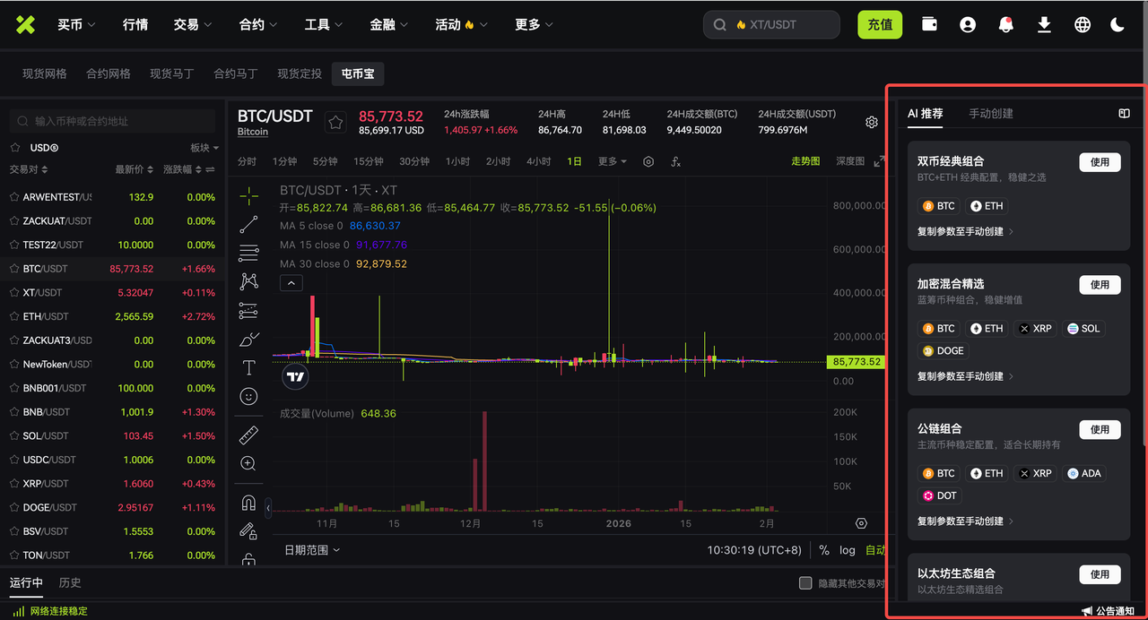Select the Fibonacci lines drawing tool

point(248,253)
